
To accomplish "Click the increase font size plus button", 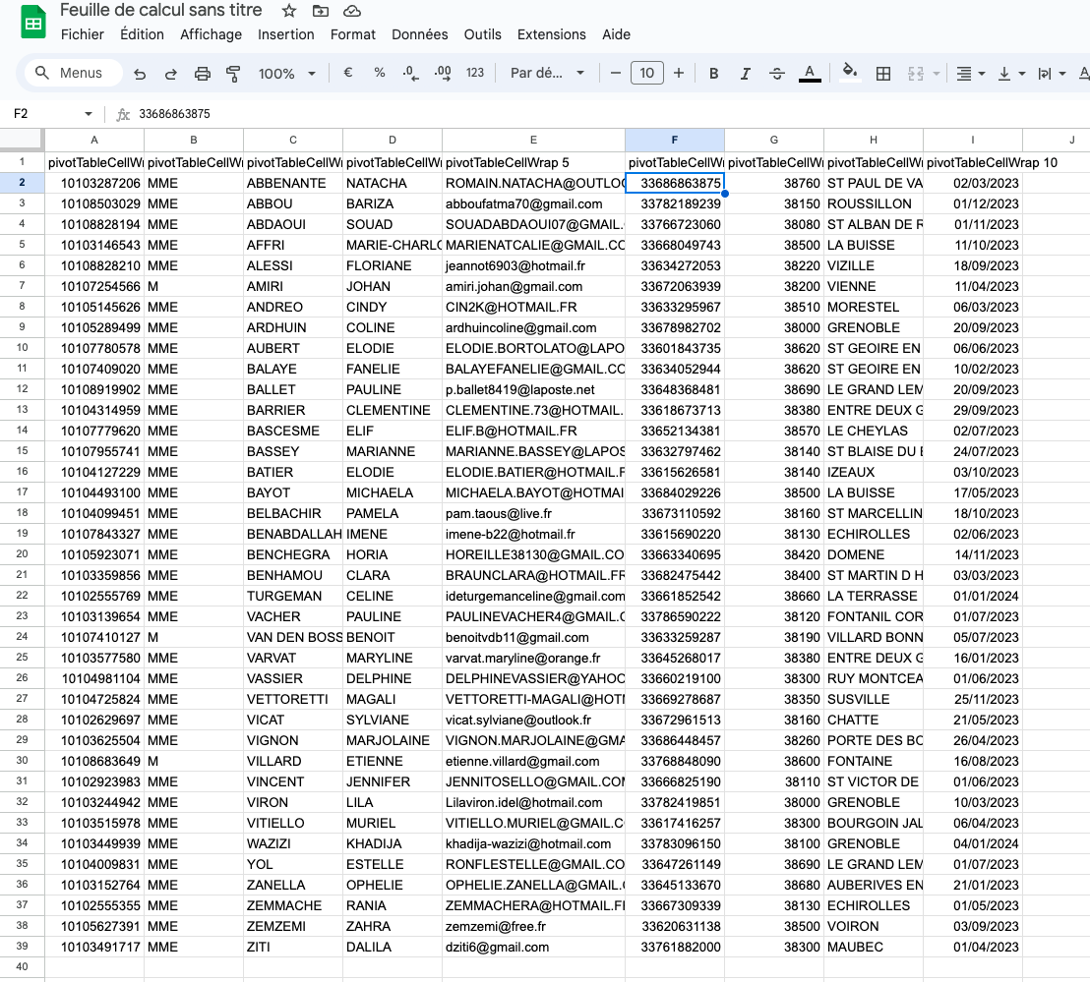I will (x=679, y=74).
